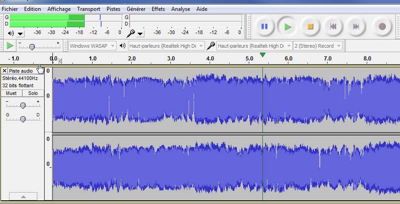Click the microphone icon beside the input device

pyautogui.click(x=211, y=46)
